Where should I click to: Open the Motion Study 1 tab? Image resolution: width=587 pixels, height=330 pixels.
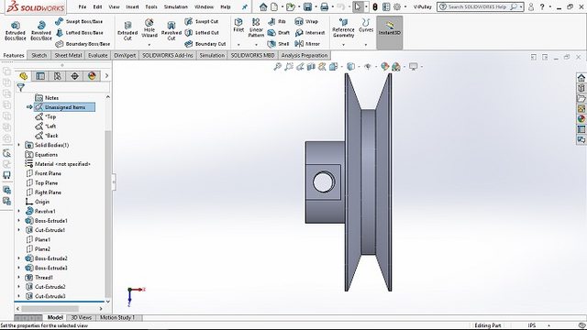117,317
